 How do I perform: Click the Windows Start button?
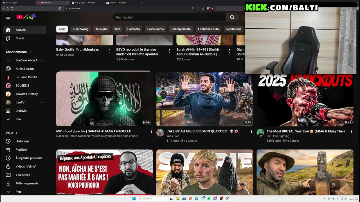pyautogui.click(x=134, y=199)
